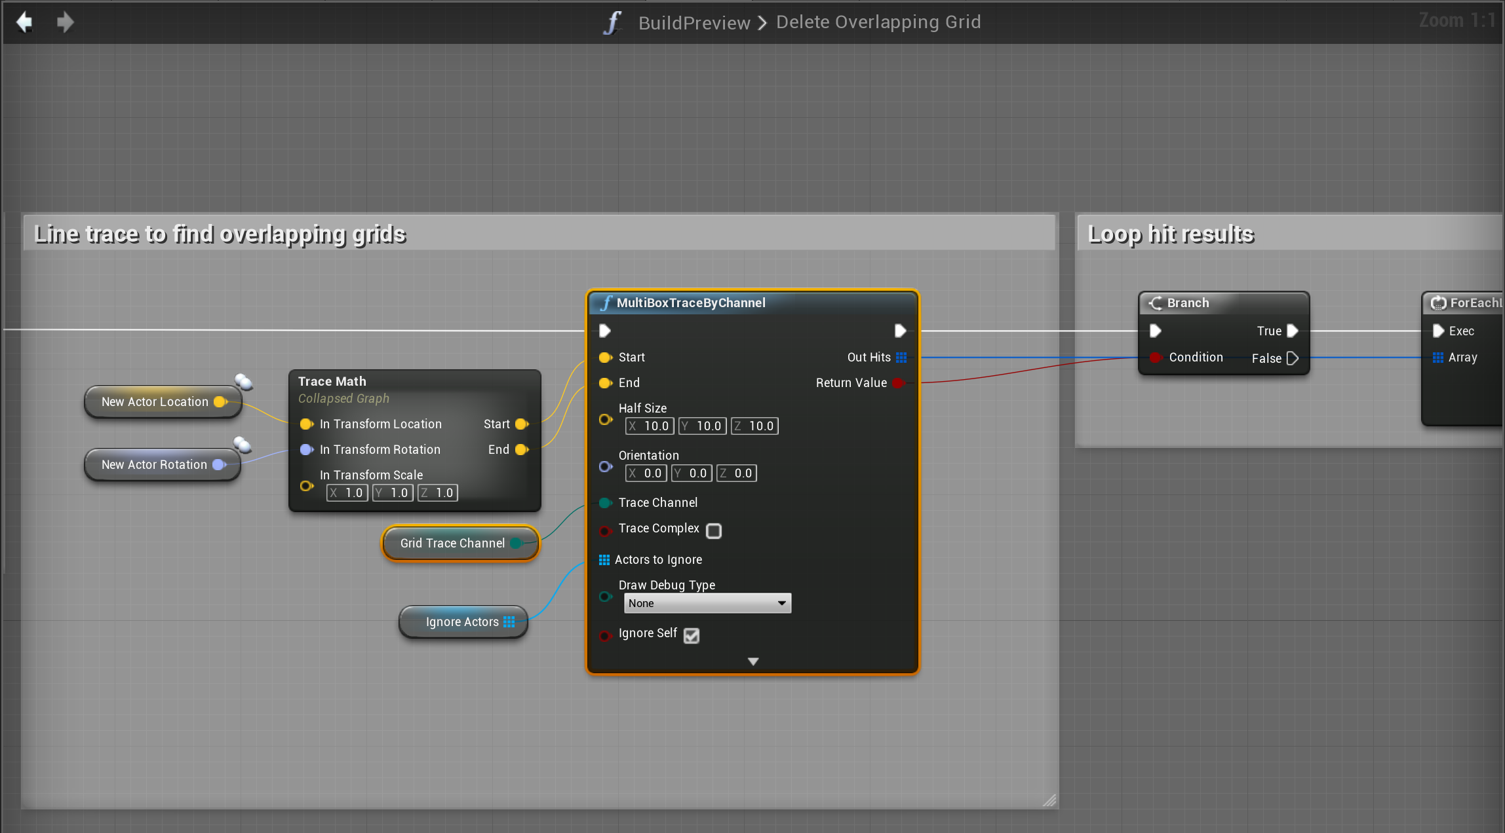Select the New Actor Rotation variable node

tap(154, 465)
